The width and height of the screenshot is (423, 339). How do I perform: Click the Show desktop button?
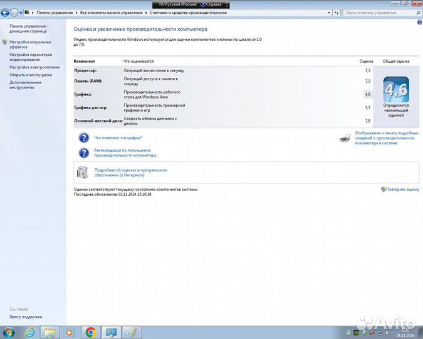click(420, 332)
